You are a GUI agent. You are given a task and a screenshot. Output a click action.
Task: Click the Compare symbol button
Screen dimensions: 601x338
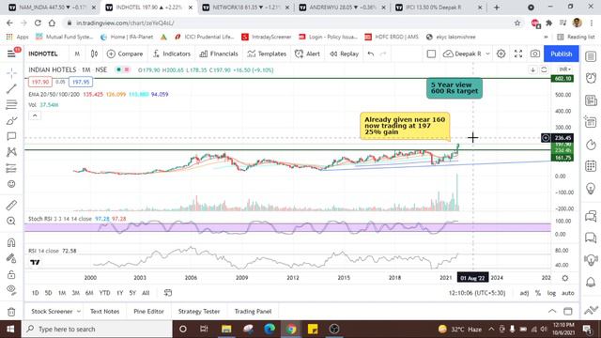pos(125,54)
